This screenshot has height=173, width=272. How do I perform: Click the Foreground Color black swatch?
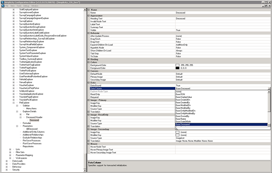point(177,68)
